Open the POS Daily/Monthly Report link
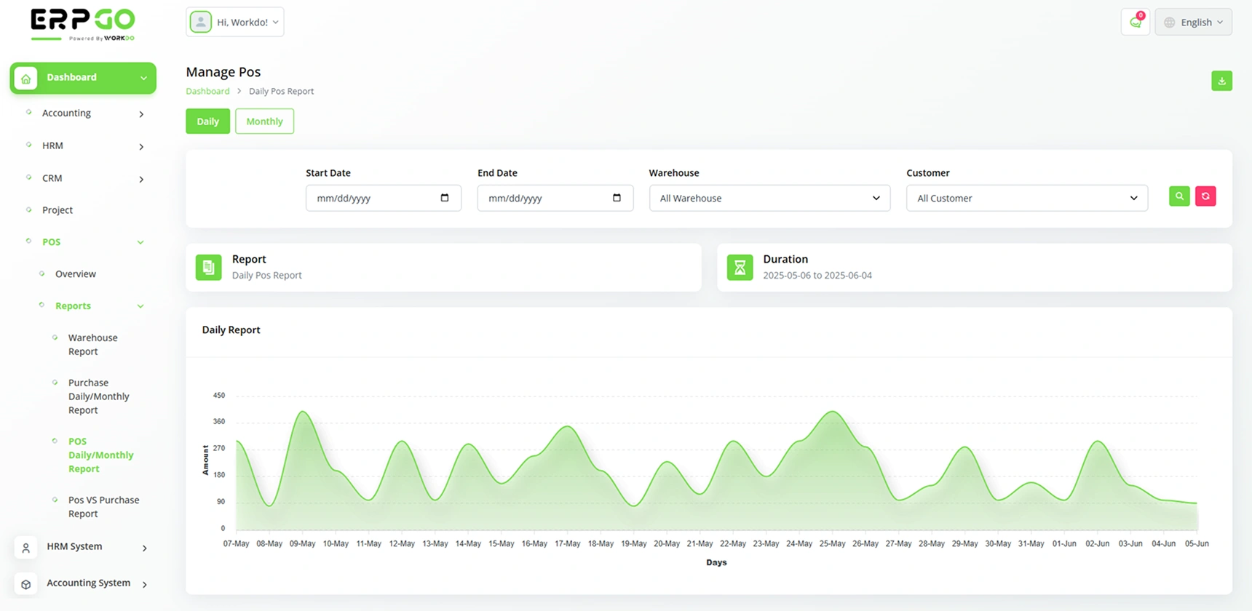1252x611 pixels. coord(101,455)
